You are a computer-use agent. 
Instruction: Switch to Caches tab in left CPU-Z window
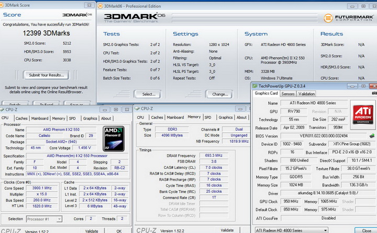pyautogui.click(x=21, y=118)
